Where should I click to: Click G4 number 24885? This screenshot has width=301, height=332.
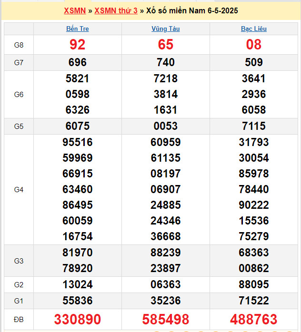click(x=166, y=205)
